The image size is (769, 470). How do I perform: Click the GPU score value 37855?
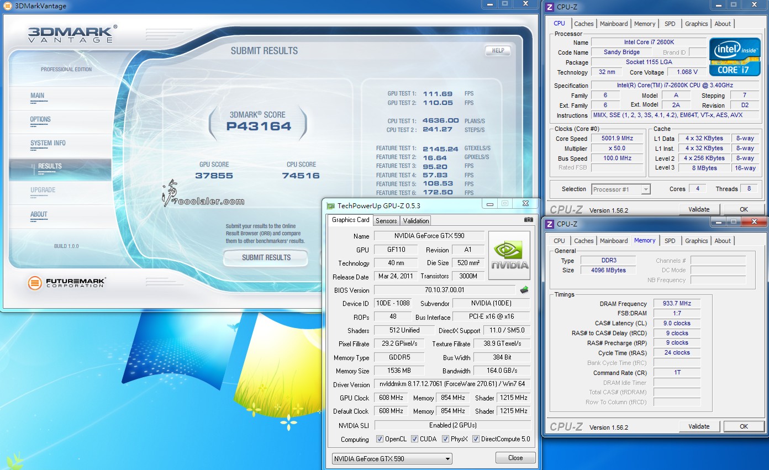[x=214, y=176]
